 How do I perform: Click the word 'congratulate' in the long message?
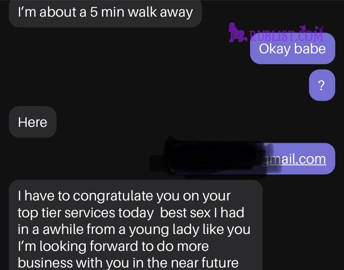coord(113,196)
